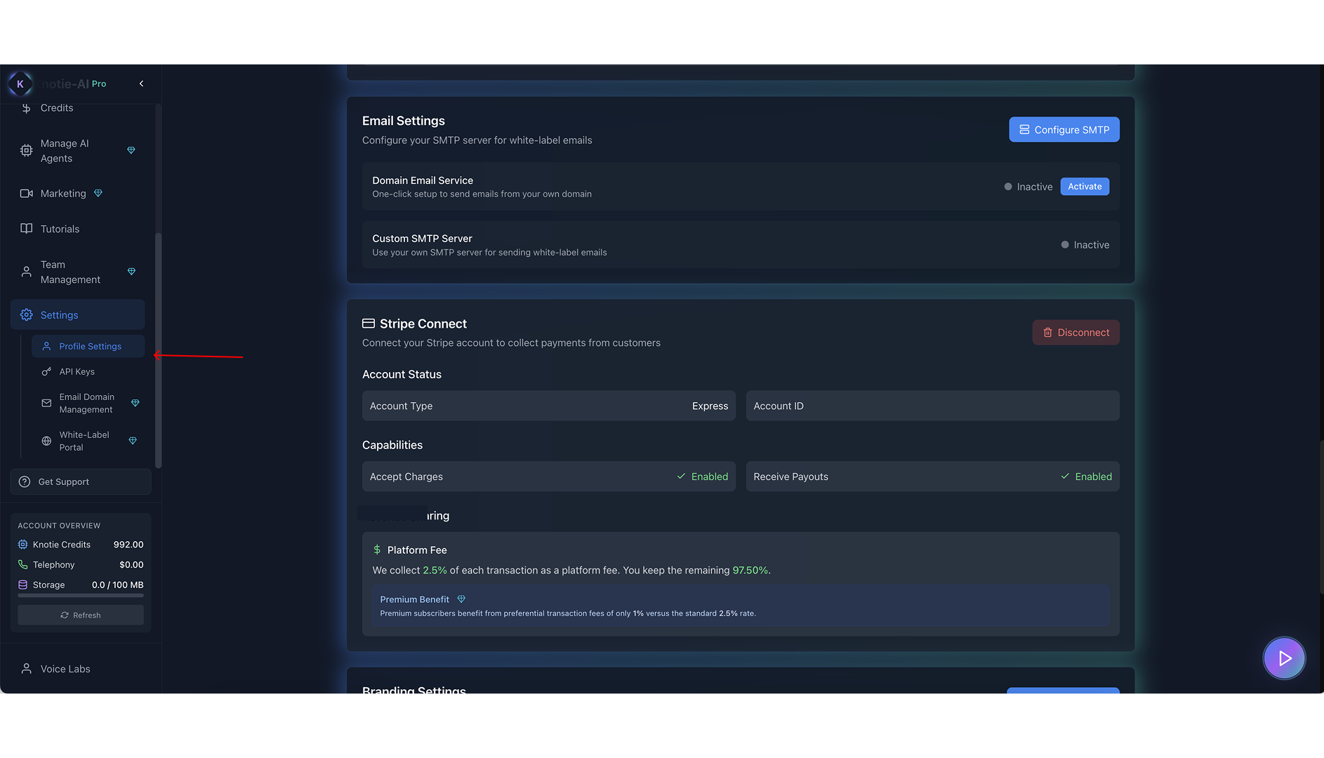Click the Telephony phone icon
This screenshot has width=1324, height=758.
22,565
